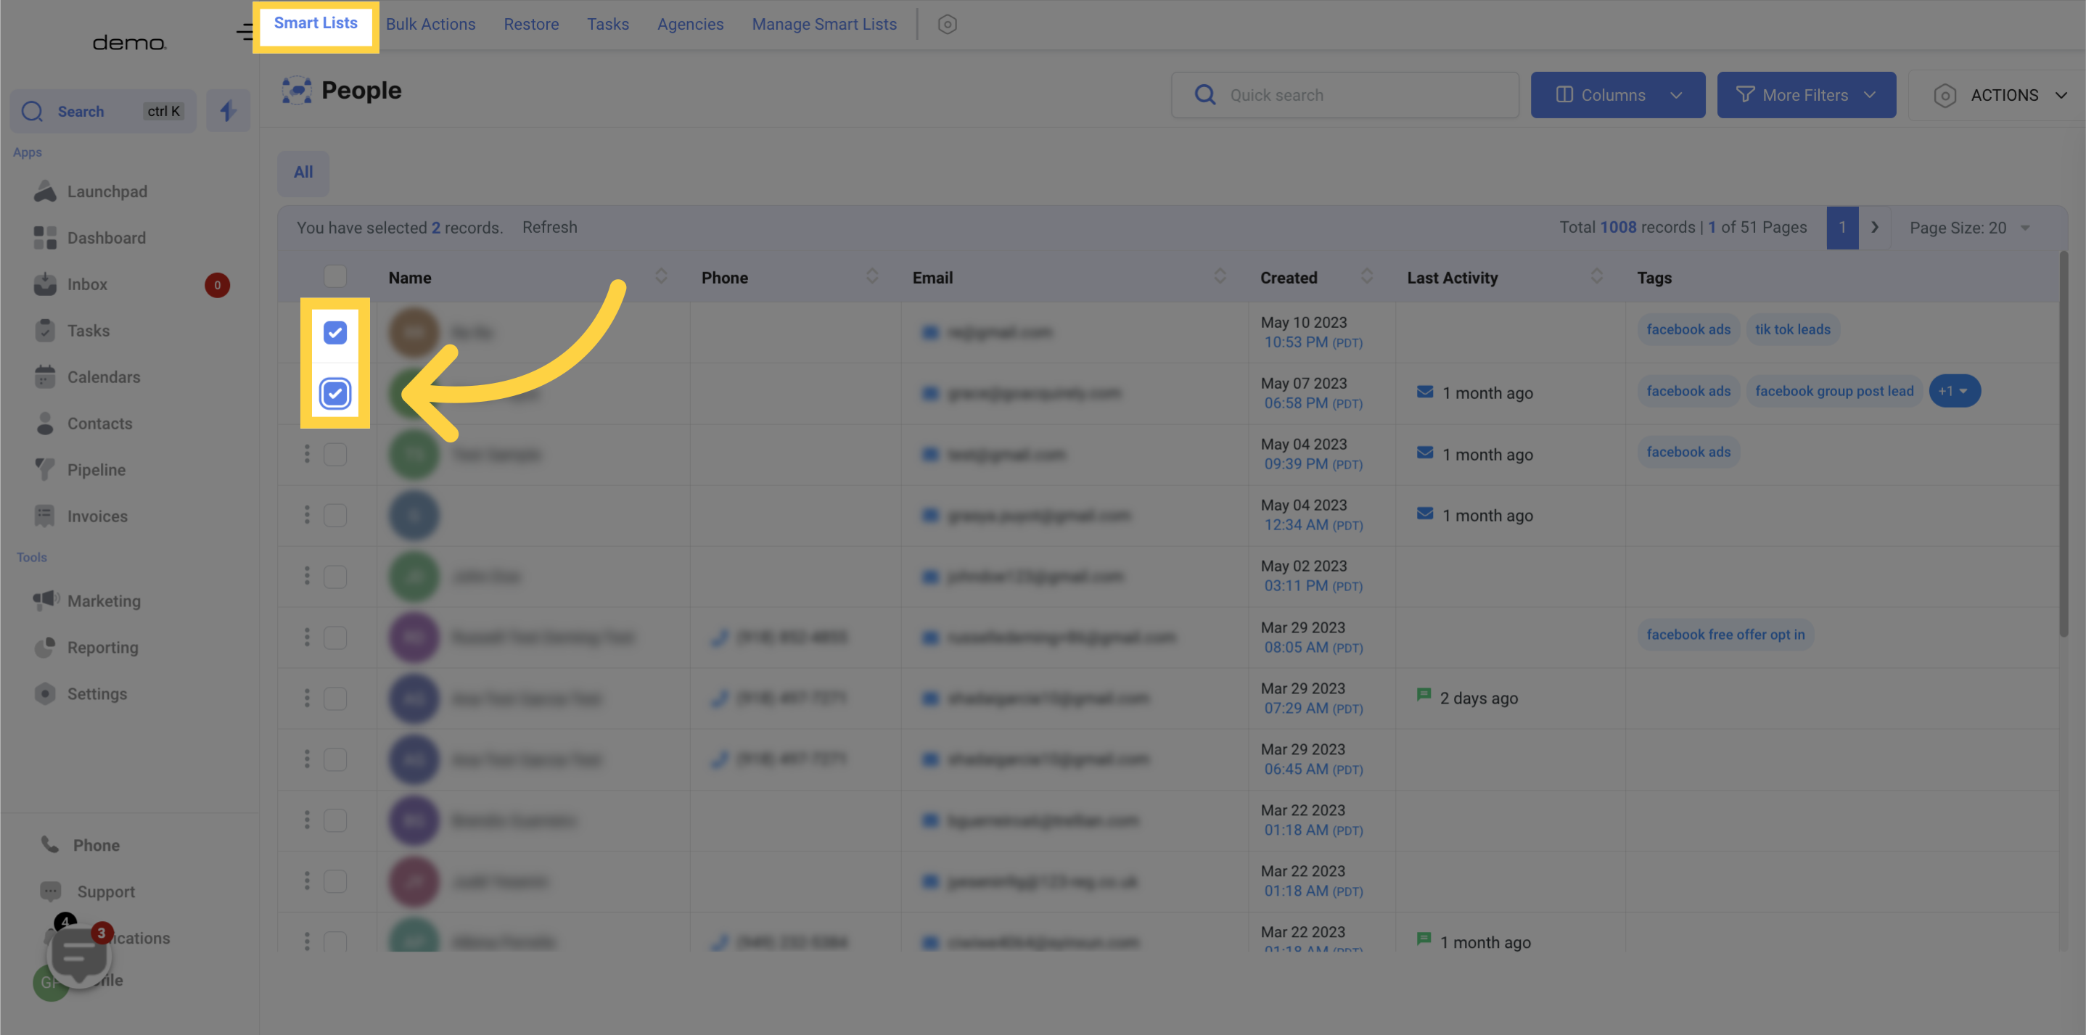Check the box for Mar 22 2023 01:18 AM first contact

point(335,820)
